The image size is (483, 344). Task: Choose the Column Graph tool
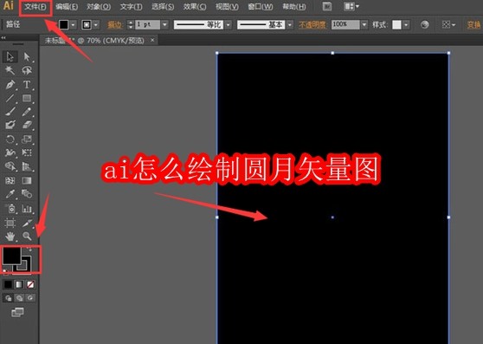27,209
